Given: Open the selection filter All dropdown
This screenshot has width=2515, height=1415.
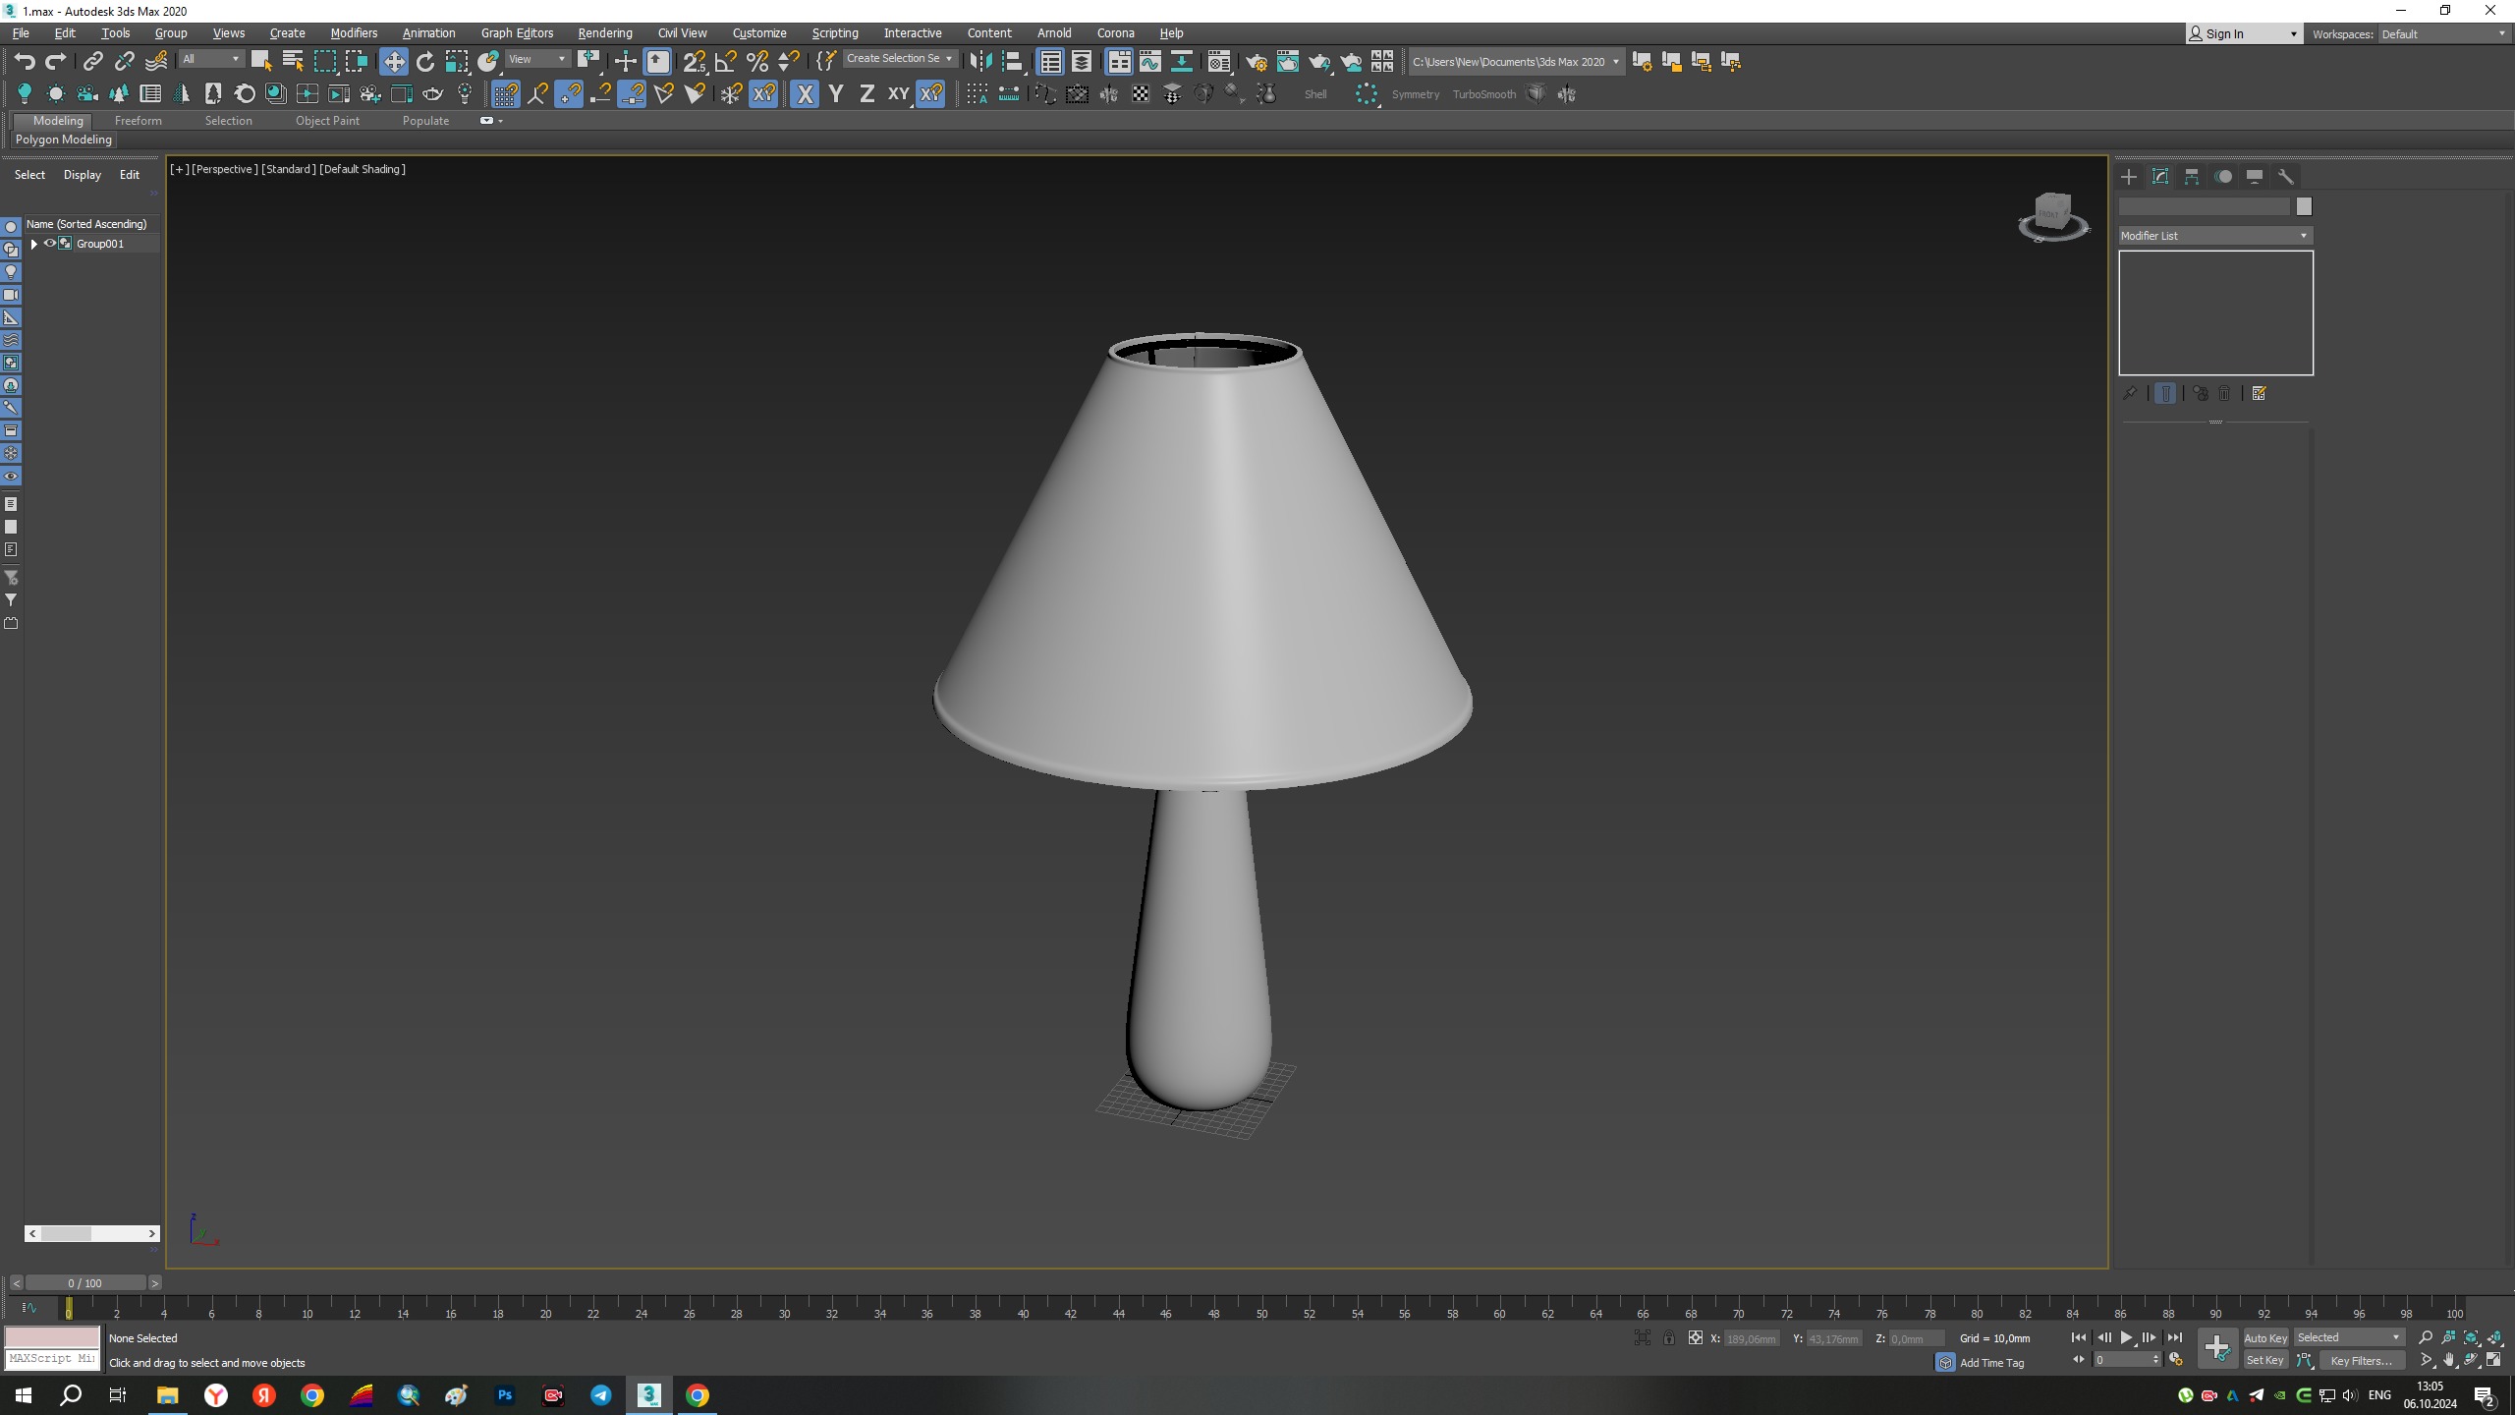Looking at the screenshot, I should [x=211, y=59].
